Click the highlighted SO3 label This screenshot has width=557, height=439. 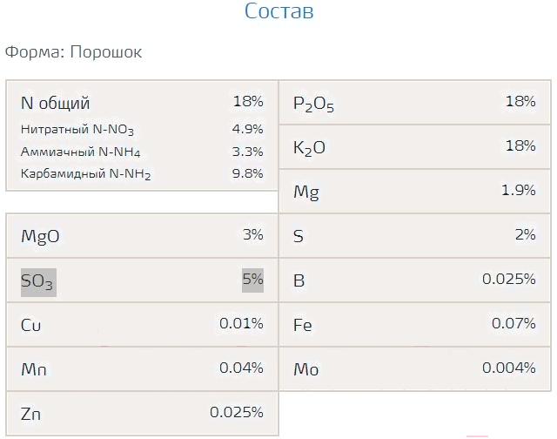click(38, 282)
